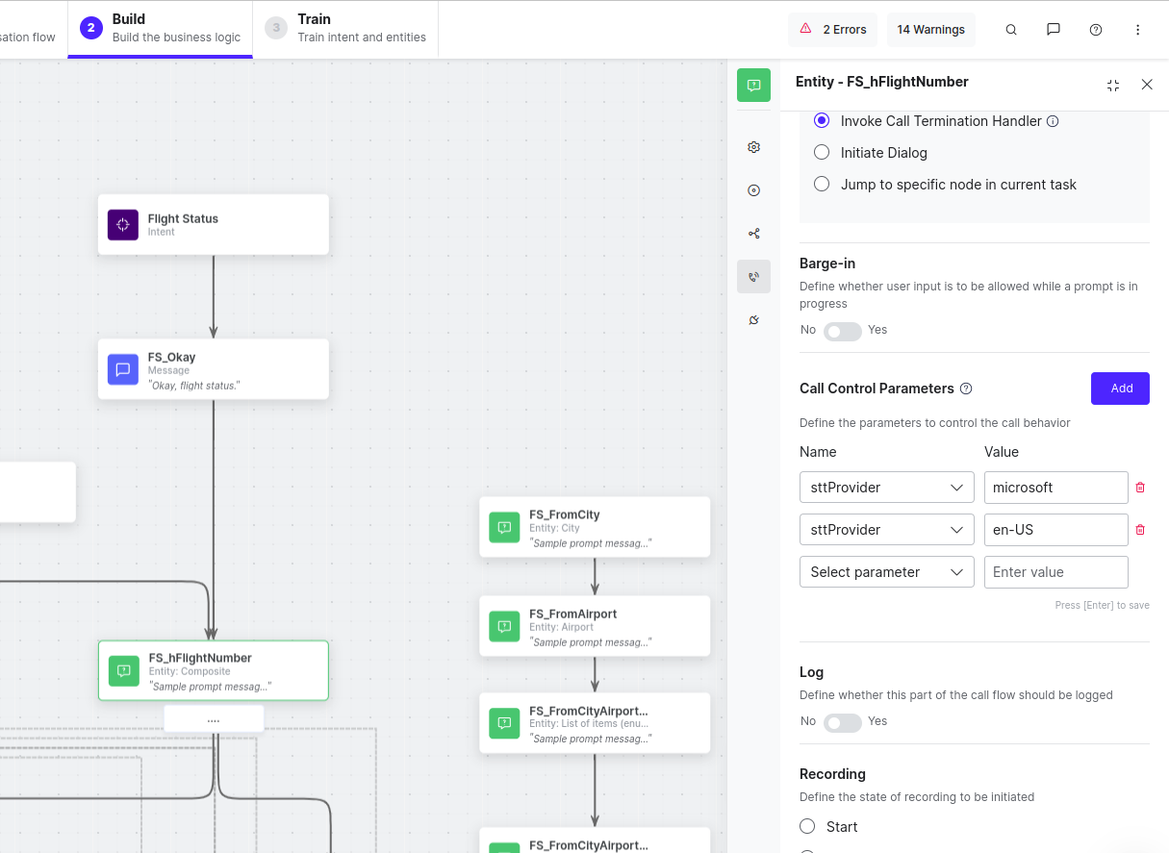Open the chat bubble icon in header

[x=1054, y=30]
